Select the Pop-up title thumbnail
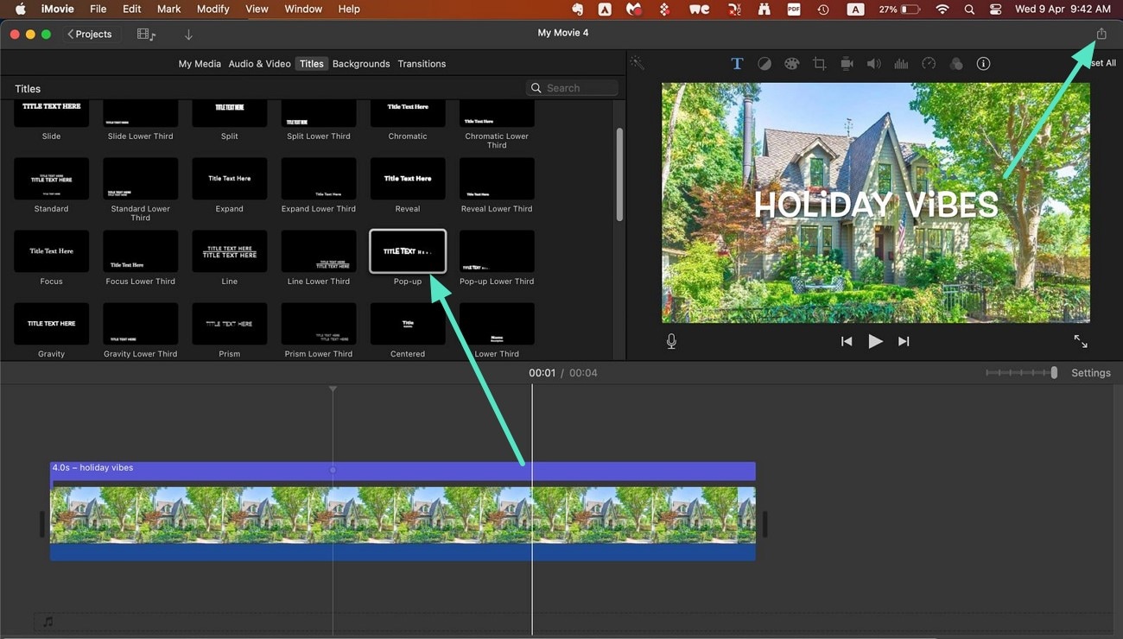Image resolution: width=1123 pixels, height=639 pixels. (408, 251)
